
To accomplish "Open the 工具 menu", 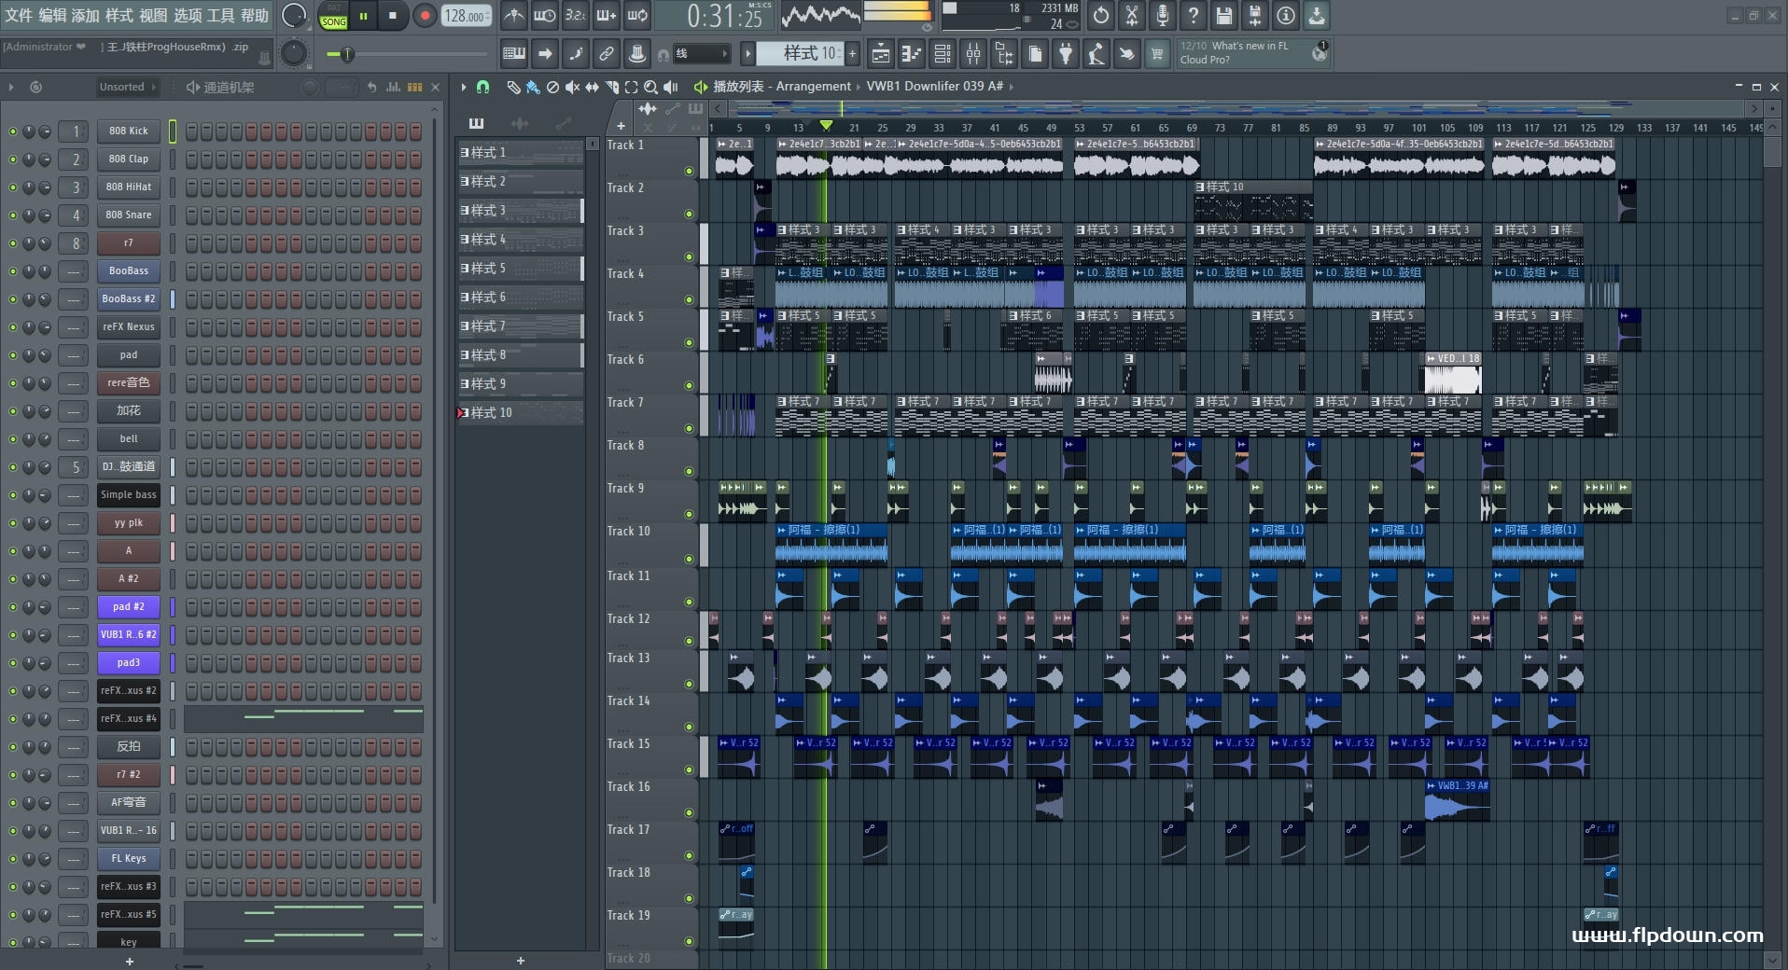I will pos(220,15).
